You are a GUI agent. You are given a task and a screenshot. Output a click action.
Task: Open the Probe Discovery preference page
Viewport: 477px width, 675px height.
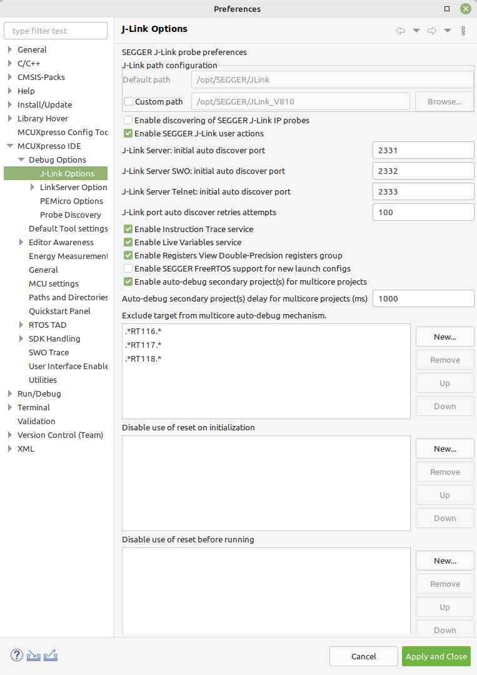(70, 215)
